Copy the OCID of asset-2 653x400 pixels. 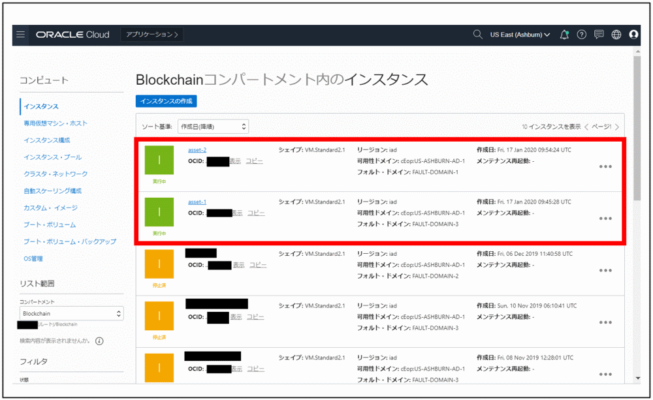click(x=254, y=161)
